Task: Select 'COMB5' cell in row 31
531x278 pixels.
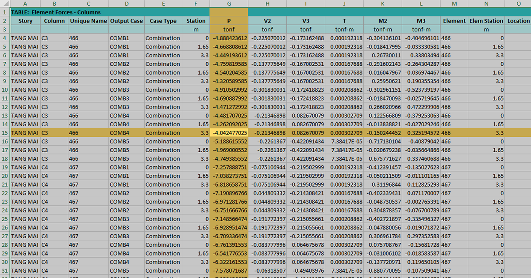Action: 127,271
